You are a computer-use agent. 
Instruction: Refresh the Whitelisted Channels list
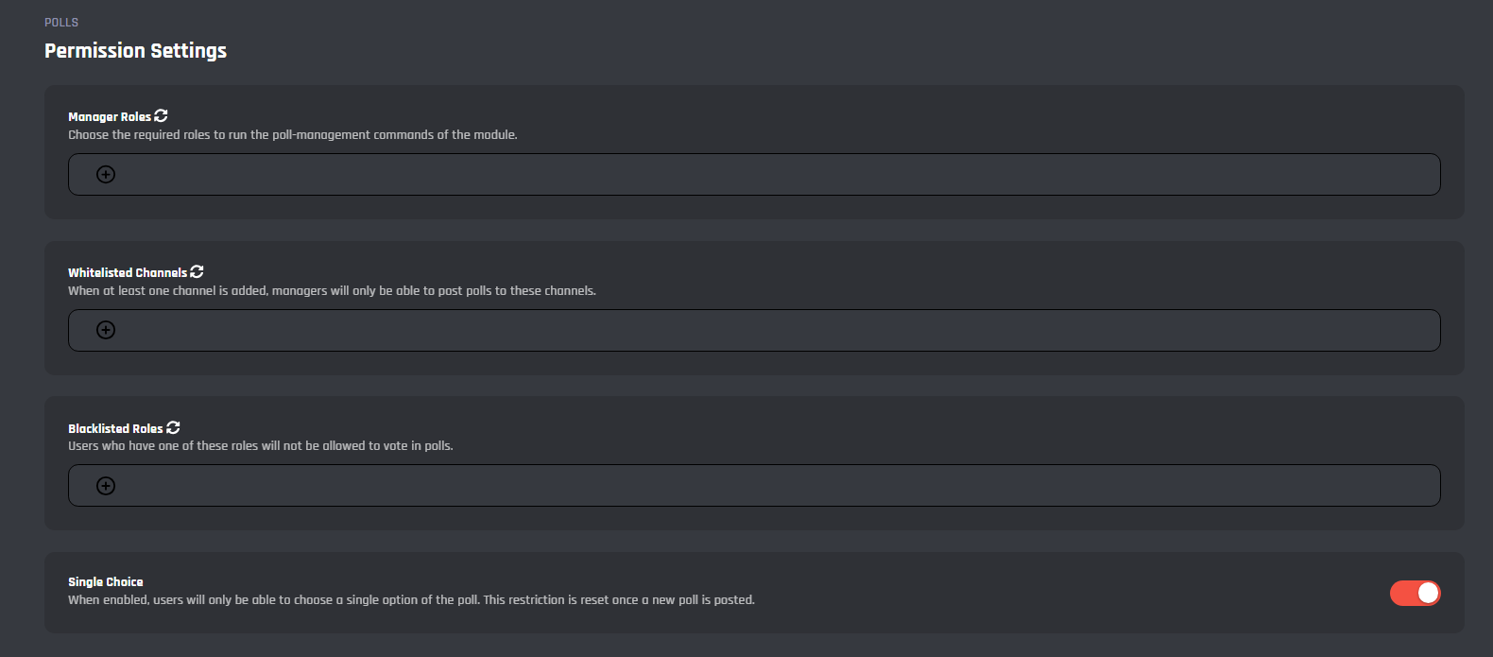[197, 271]
